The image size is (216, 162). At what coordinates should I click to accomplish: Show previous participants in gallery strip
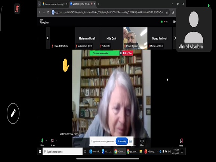click(48, 38)
